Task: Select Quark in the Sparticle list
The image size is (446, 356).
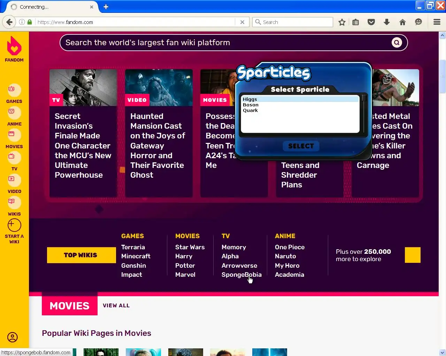Action: point(300,110)
